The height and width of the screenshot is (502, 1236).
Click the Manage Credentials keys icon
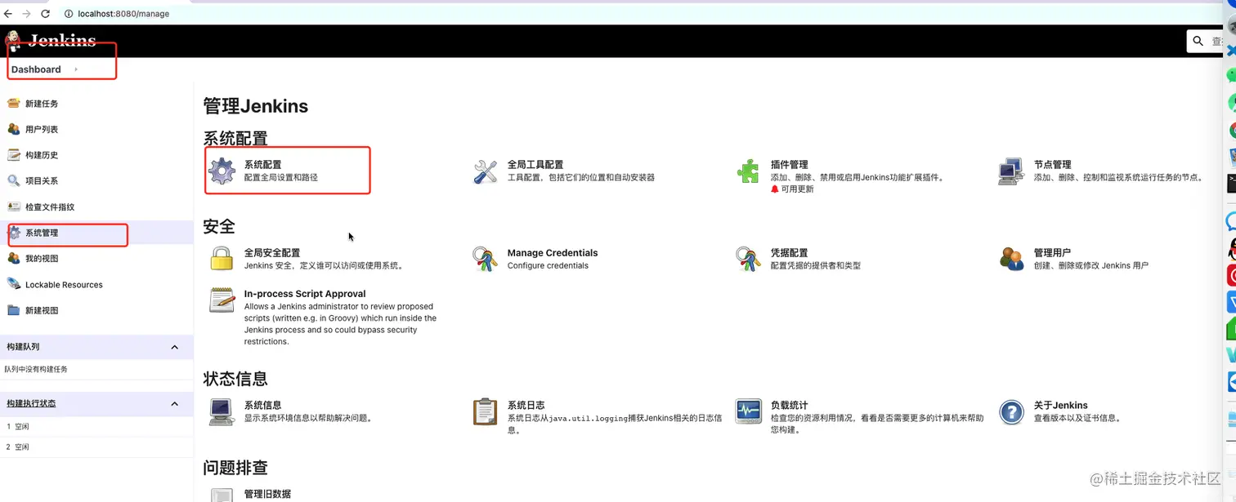point(486,259)
